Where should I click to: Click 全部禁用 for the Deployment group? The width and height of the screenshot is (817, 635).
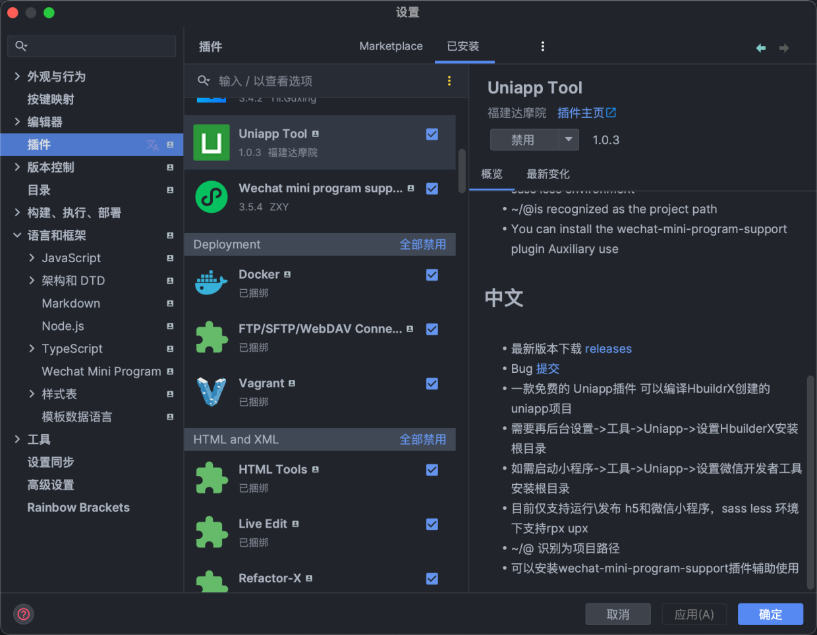pos(423,244)
